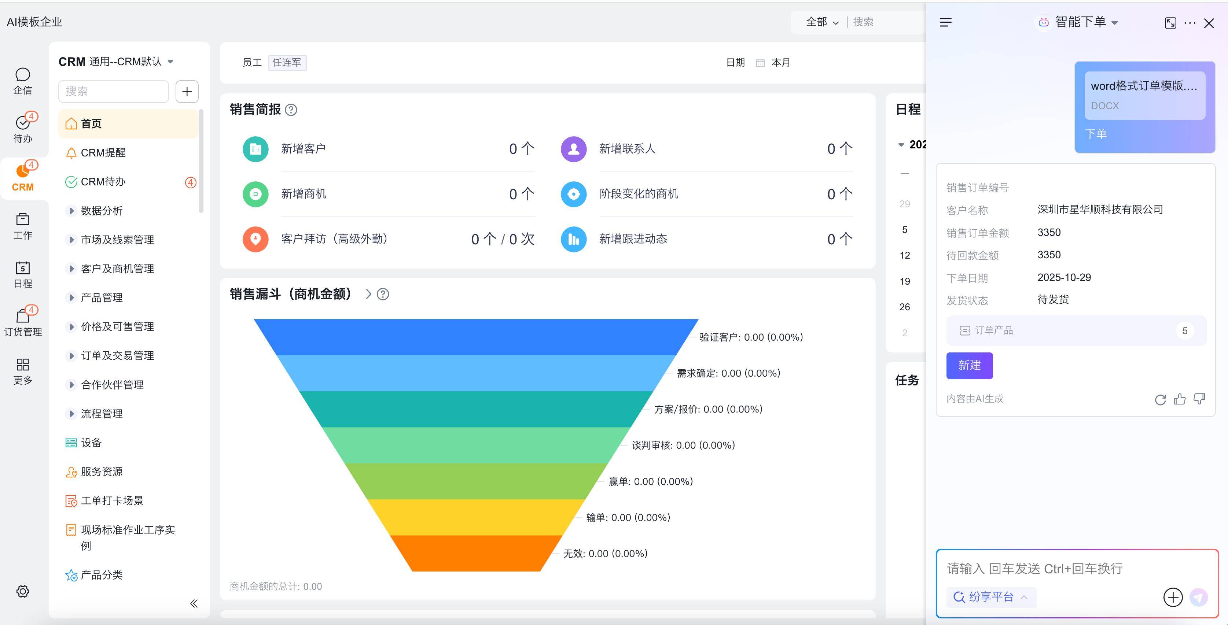Click the send message paper-plane icon

[x=1198, y=597]
